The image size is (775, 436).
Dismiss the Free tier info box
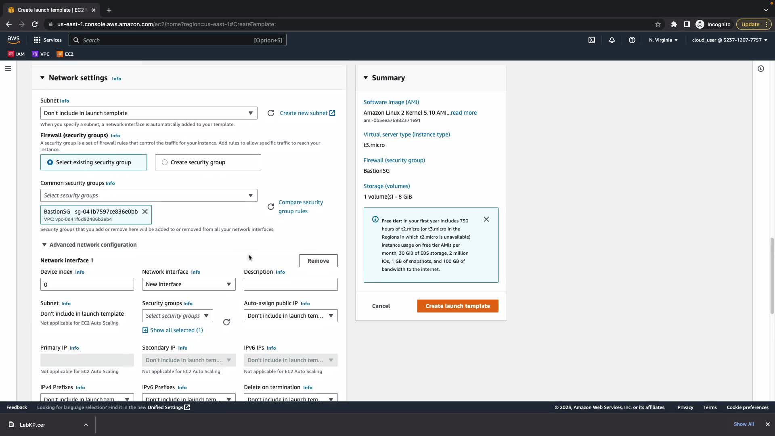[x=486, y=219]
